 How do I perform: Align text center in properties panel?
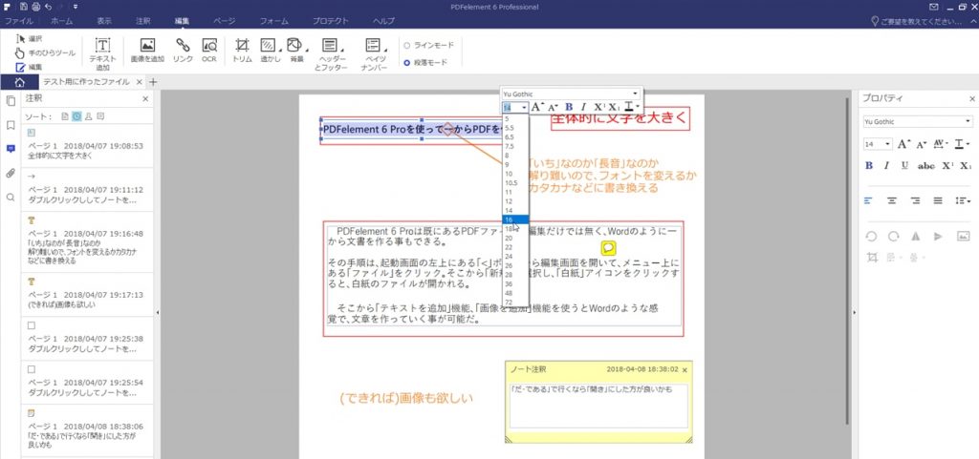(x=891, y=200)
